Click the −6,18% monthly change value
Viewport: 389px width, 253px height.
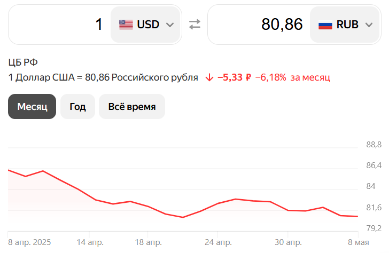pos(271,77)
